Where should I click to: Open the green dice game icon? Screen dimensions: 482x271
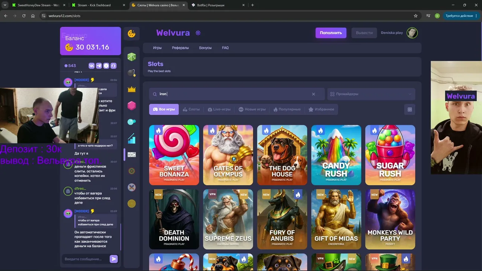[131, 57]
